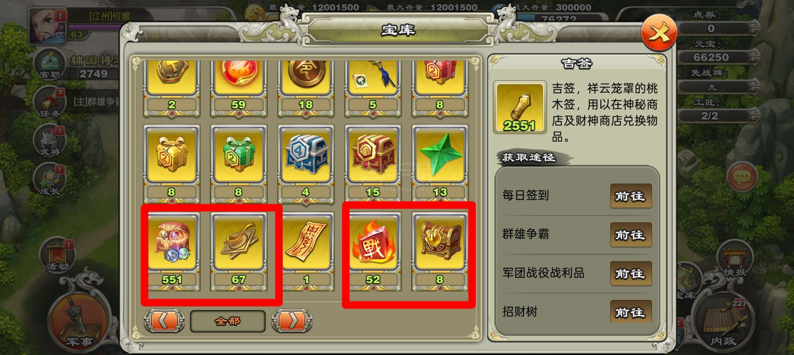Select the golden spoon item with count 67
The height and width of the screenshot is (355, 794).
239,251
